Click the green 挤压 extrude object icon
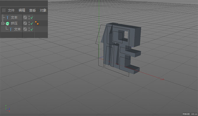Viewport: 198px width, 116px height. coord(7,23)
